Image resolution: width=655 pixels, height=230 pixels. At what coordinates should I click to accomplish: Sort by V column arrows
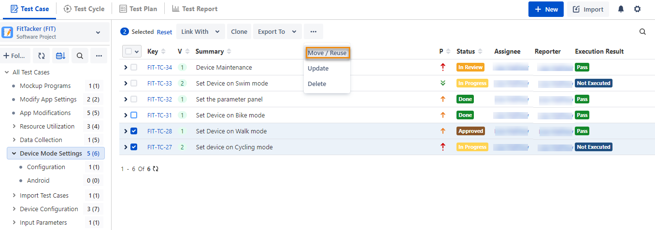(186, 51)
